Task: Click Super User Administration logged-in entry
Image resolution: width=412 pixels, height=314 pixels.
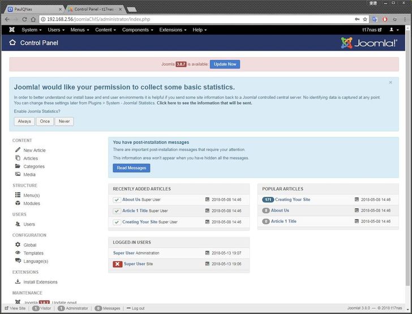Action: [x=136, y=253]
